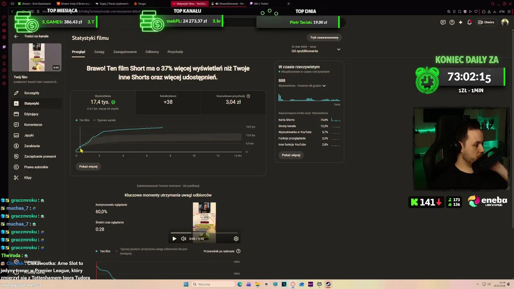
Task: Open Opera browser taskbar icon
Action: click(x=293, y=284)
